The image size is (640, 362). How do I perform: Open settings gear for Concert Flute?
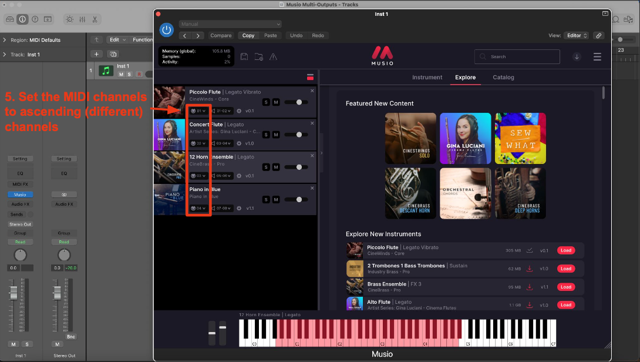pos(239,143)
